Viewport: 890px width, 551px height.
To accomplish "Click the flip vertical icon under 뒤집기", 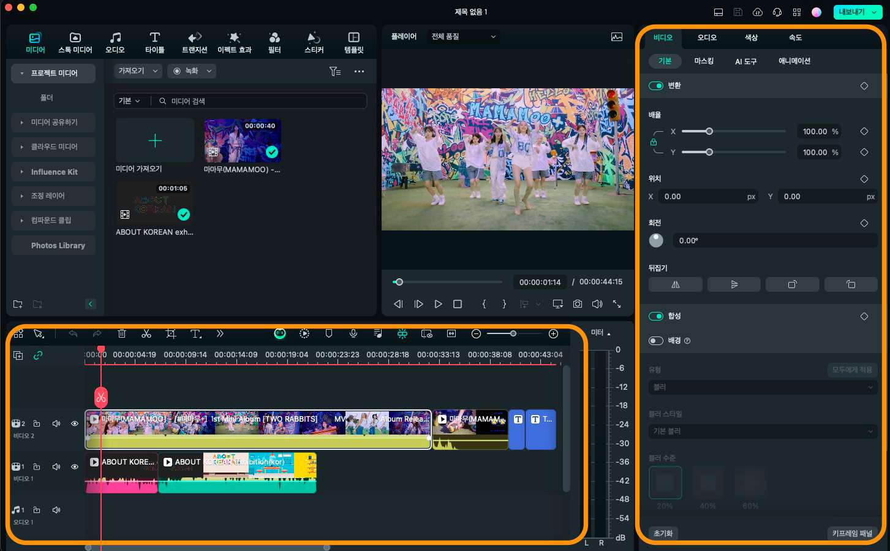I will [x=734, y=284].
